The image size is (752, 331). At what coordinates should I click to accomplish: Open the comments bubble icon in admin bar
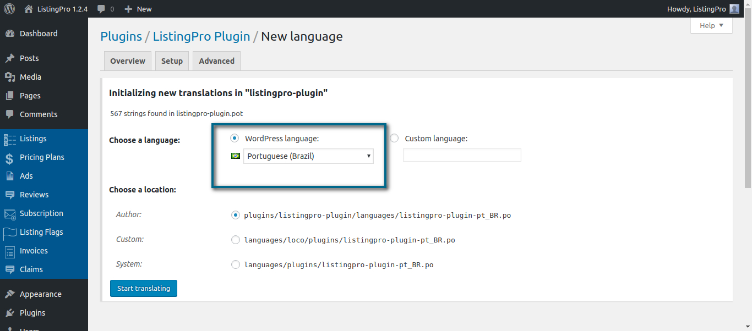pyautogui.click(x=101, y=9)
